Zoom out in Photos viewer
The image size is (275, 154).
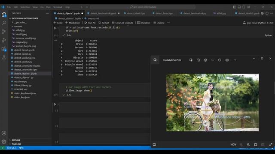[x=241, y=145]
